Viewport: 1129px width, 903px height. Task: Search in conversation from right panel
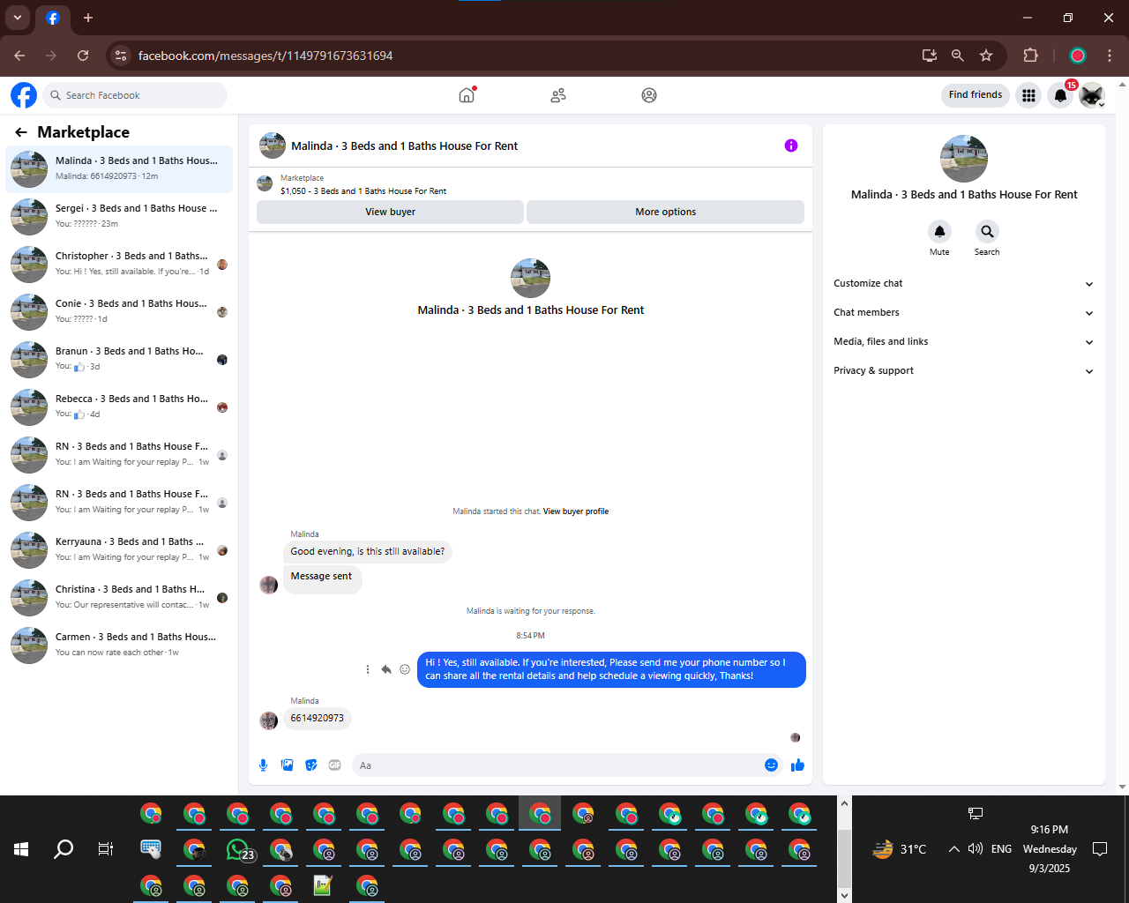(x=987, y=232)
